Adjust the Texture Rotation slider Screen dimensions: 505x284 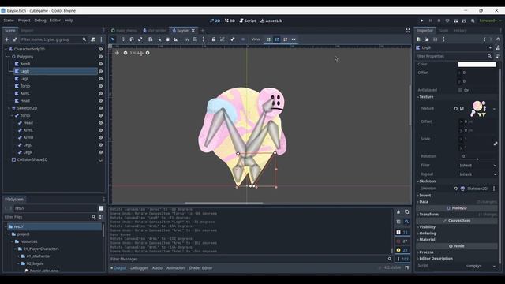coord(477,159)
